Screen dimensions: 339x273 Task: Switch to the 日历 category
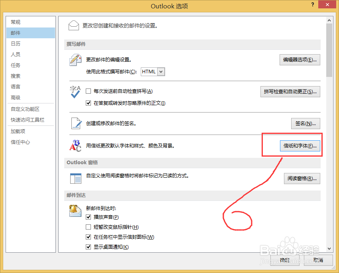(x=31, y=43)
